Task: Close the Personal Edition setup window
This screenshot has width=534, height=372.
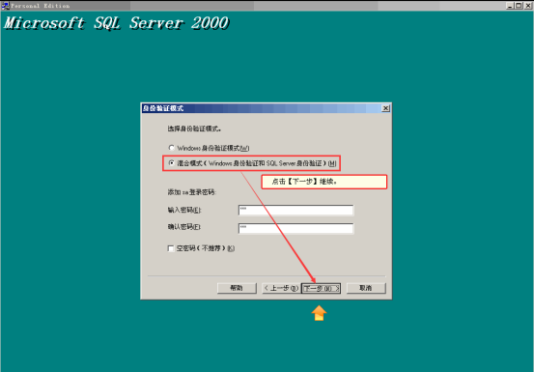Action: 528,6
